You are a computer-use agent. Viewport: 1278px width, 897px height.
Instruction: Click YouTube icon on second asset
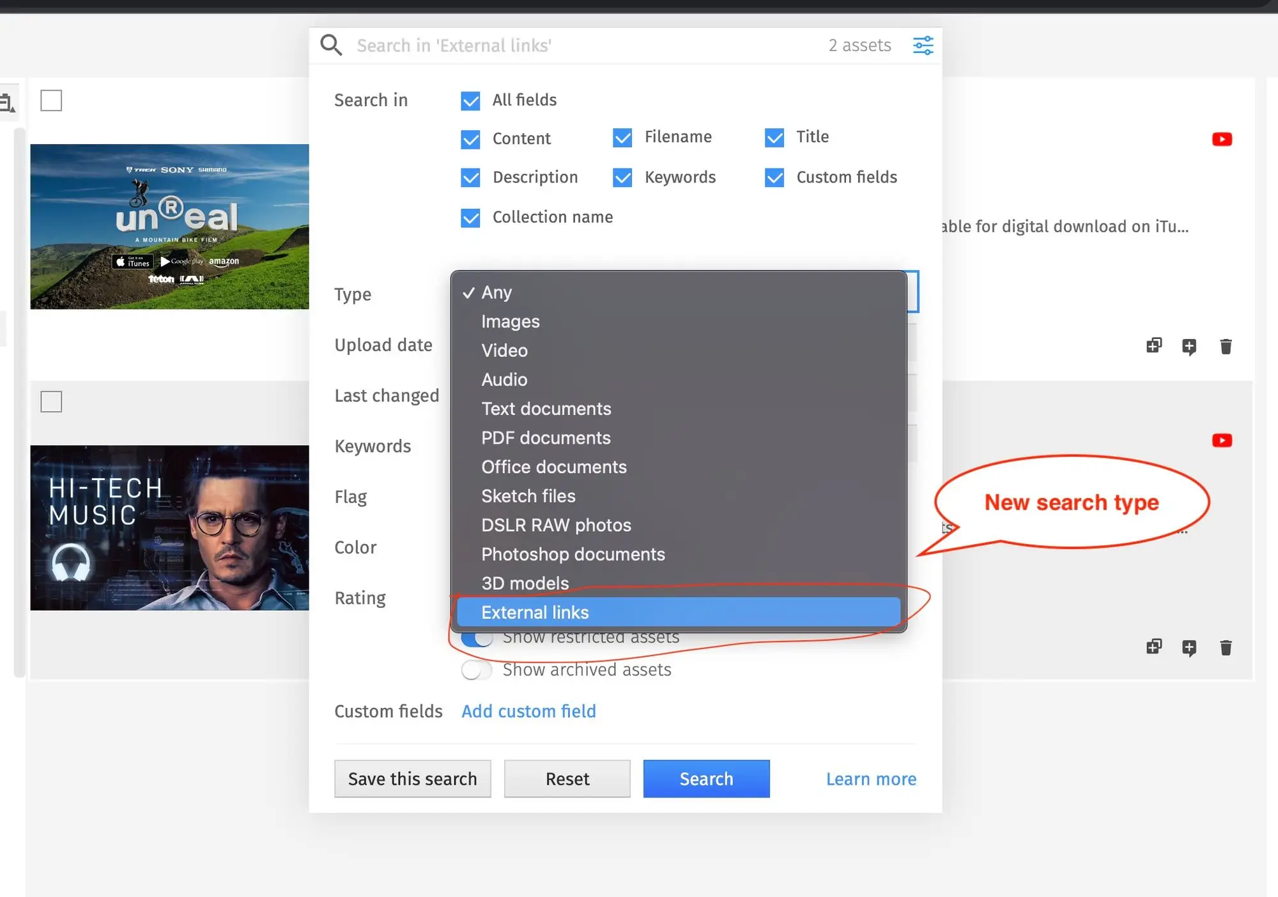pos(1222,441)
